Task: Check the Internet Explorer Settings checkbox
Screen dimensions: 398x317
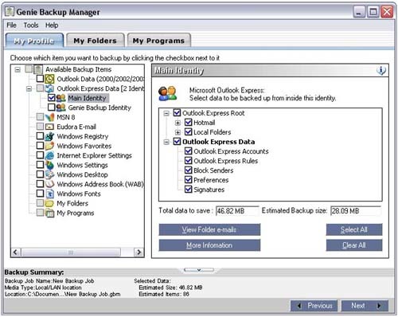Action: (40, 155)
